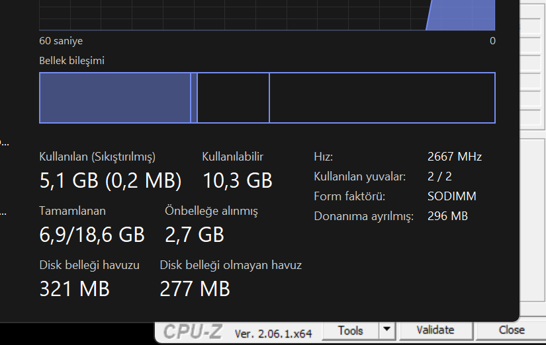
Task: Click the 2667 MHz speed value
Action: pos(455,157)
